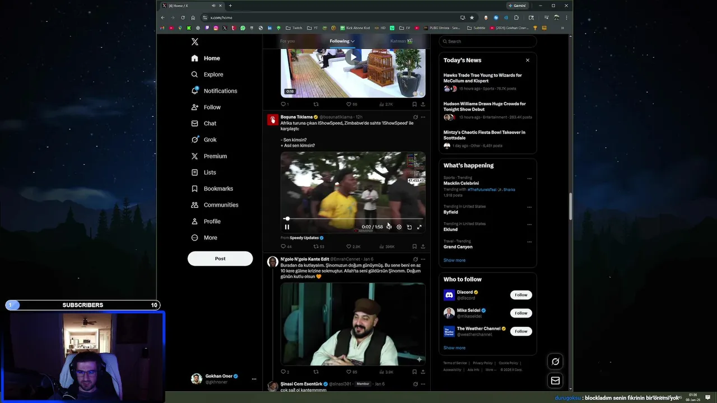Like the top post with 86 likes
The image size is (717, 403).
348,104
